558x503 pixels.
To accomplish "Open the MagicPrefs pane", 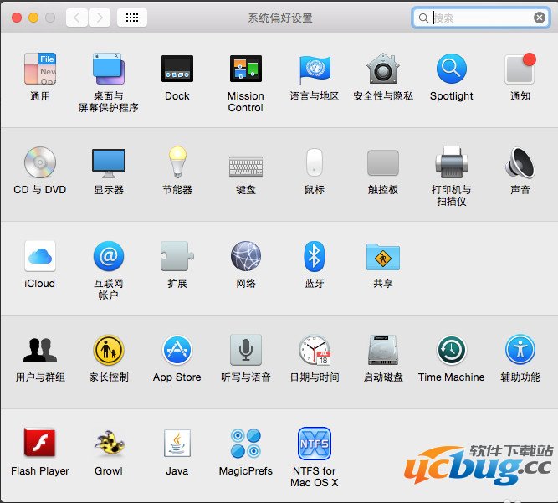I will [x=245, y=444].
